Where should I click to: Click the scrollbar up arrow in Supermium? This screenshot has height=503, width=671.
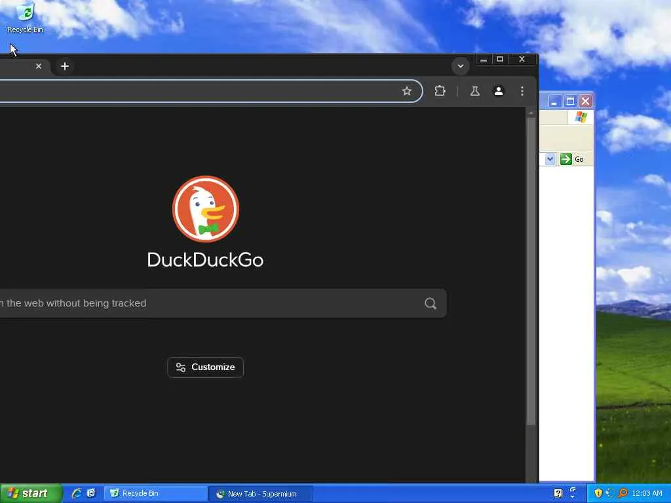531,113
